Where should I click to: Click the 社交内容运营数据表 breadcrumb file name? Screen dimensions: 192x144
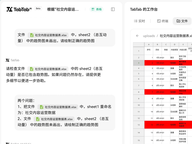[x=176, y=36]
